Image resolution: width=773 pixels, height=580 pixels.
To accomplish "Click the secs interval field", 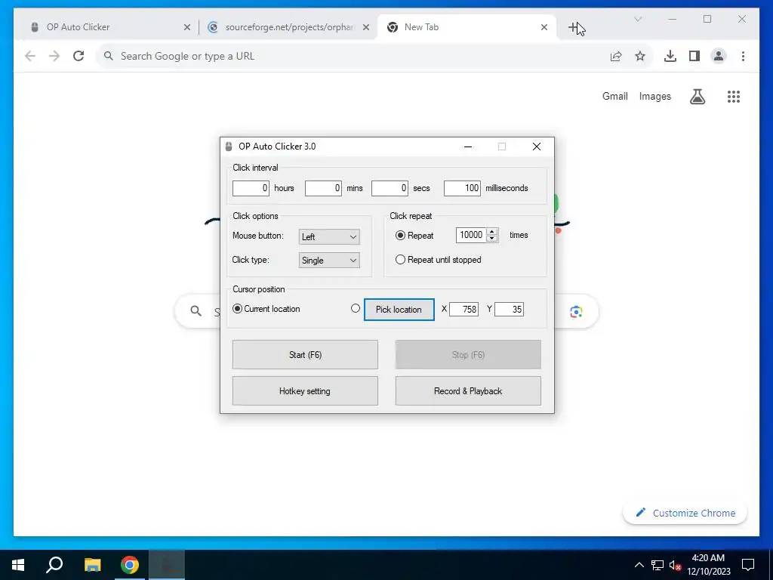I will point(390,188).
